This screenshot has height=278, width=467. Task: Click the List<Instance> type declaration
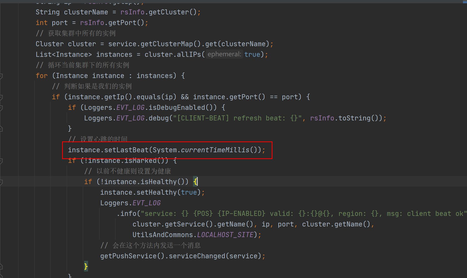[64, 55]
